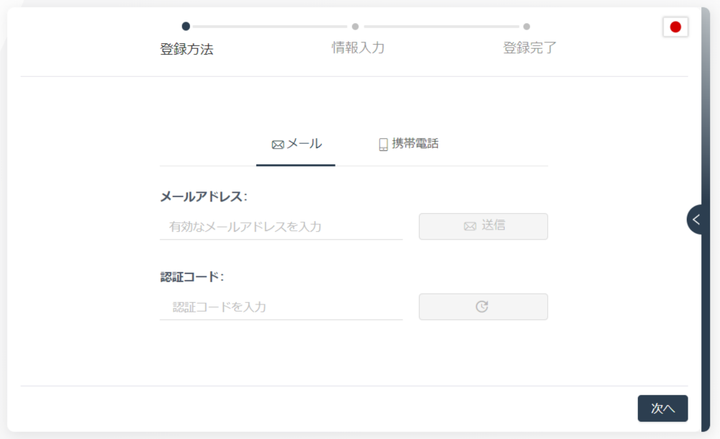This screenshot has height=439, width=720.
Task: Click the メールアドレス: field label
Action: (x=204, y=196)
